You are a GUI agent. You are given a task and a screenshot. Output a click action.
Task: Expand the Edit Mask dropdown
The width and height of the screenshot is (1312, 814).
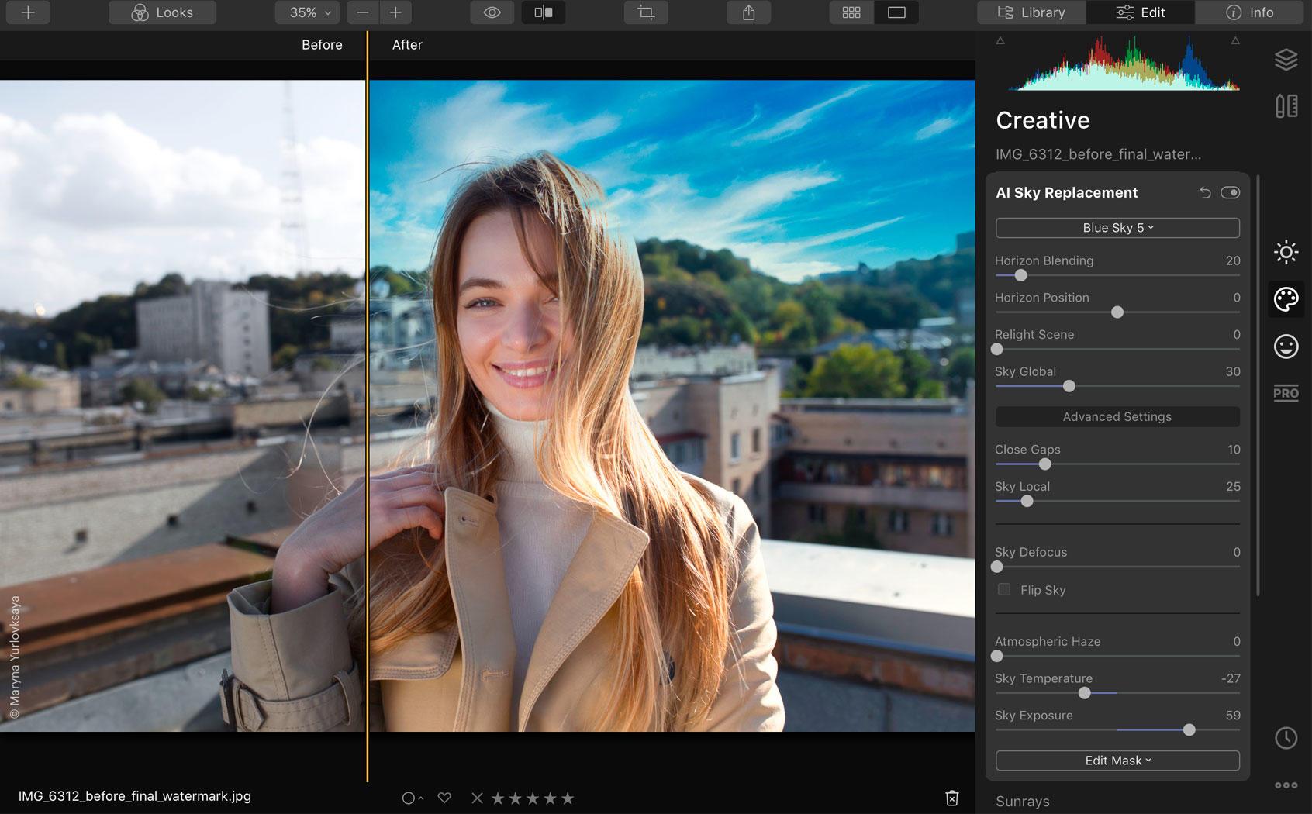click(x=1117, y=761)
